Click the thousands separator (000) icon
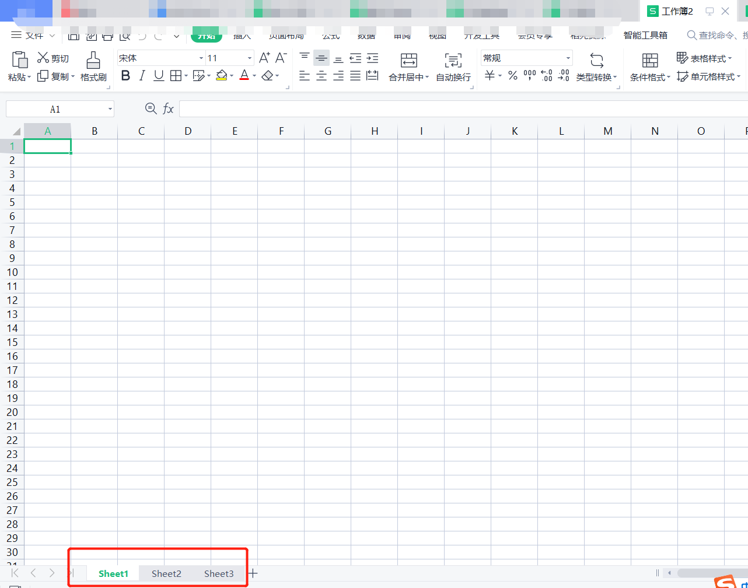This screenshot has width=748, height=588. pyautogui.click(x=530, y=76)
